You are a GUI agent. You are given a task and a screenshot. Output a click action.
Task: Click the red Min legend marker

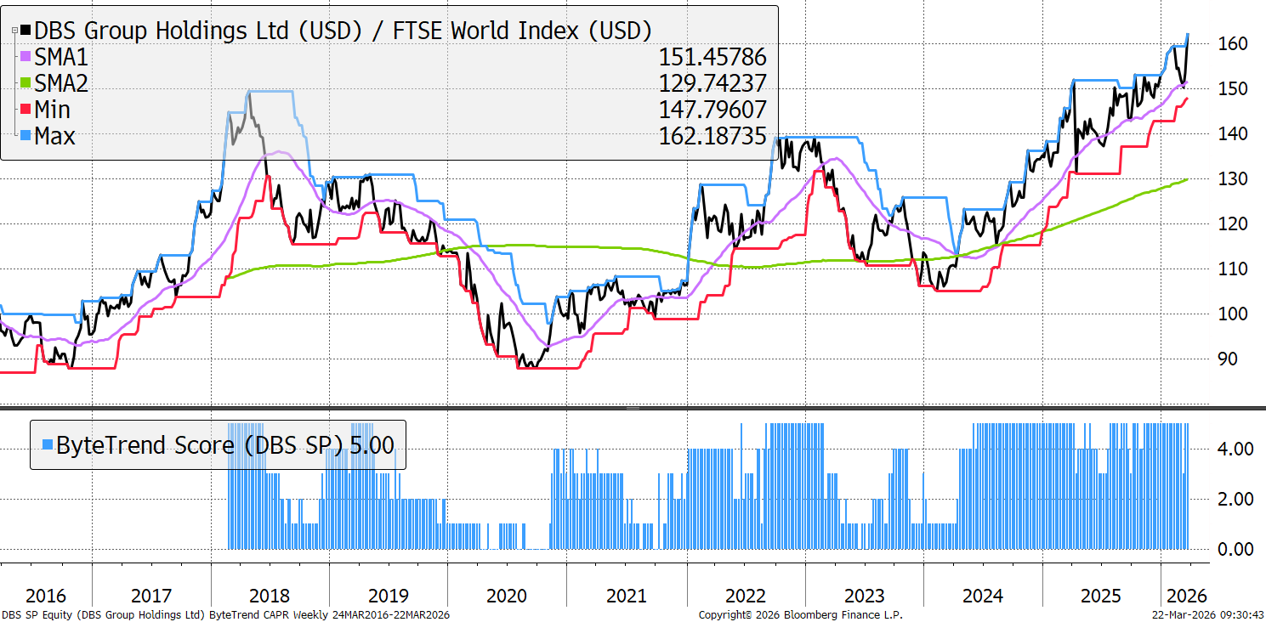(27, 110)
